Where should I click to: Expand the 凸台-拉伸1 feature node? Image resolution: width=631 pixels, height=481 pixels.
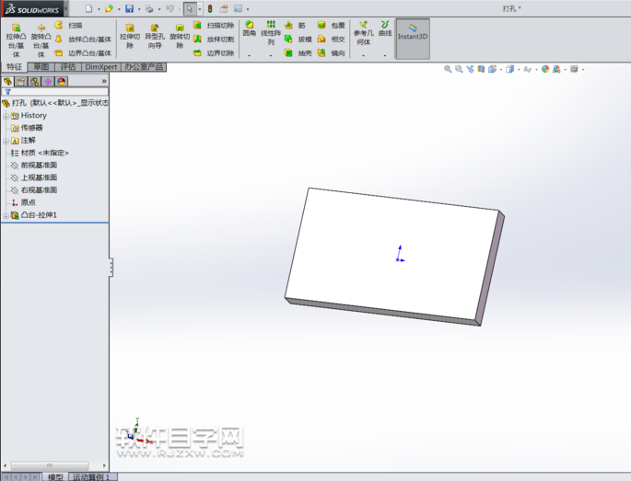(x=6, y=215)
